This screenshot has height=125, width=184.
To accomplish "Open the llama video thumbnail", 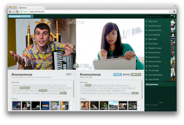I will point(113,105).
